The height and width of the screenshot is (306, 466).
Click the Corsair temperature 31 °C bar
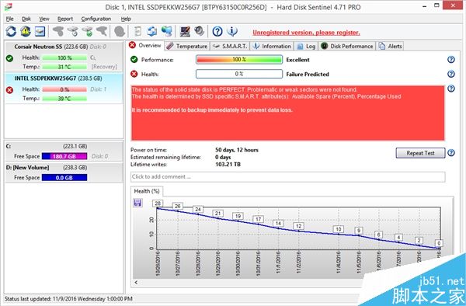point(64,67)
